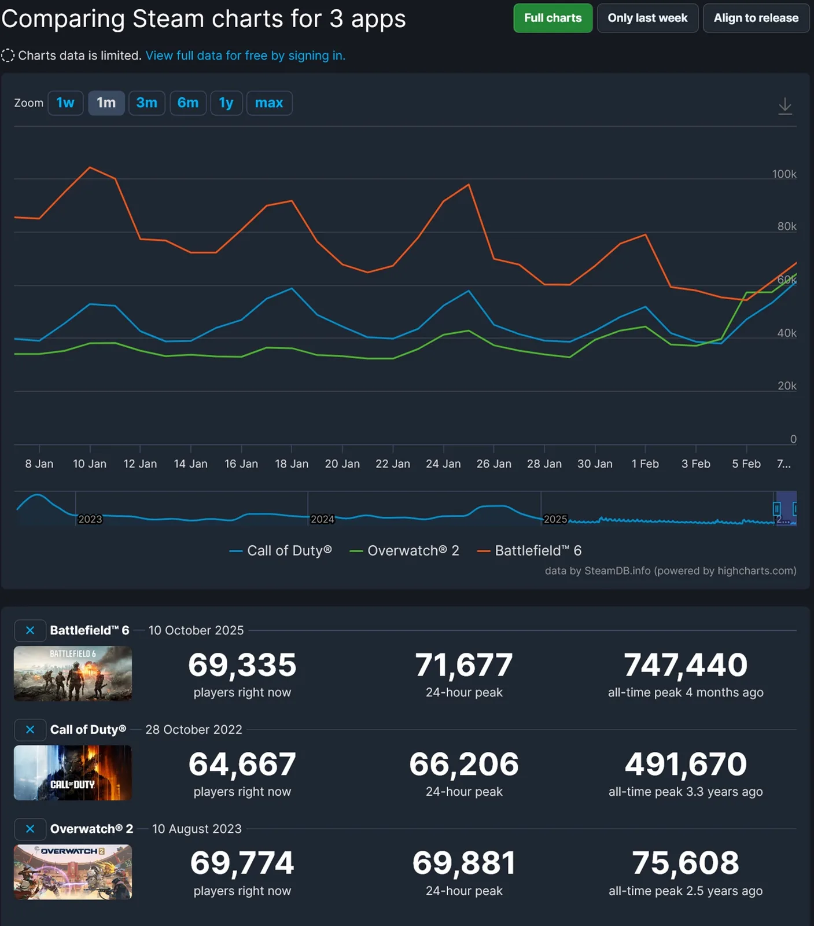Select the 3m zoom range
Screen dimensions: 814x926
pos(147,103)
